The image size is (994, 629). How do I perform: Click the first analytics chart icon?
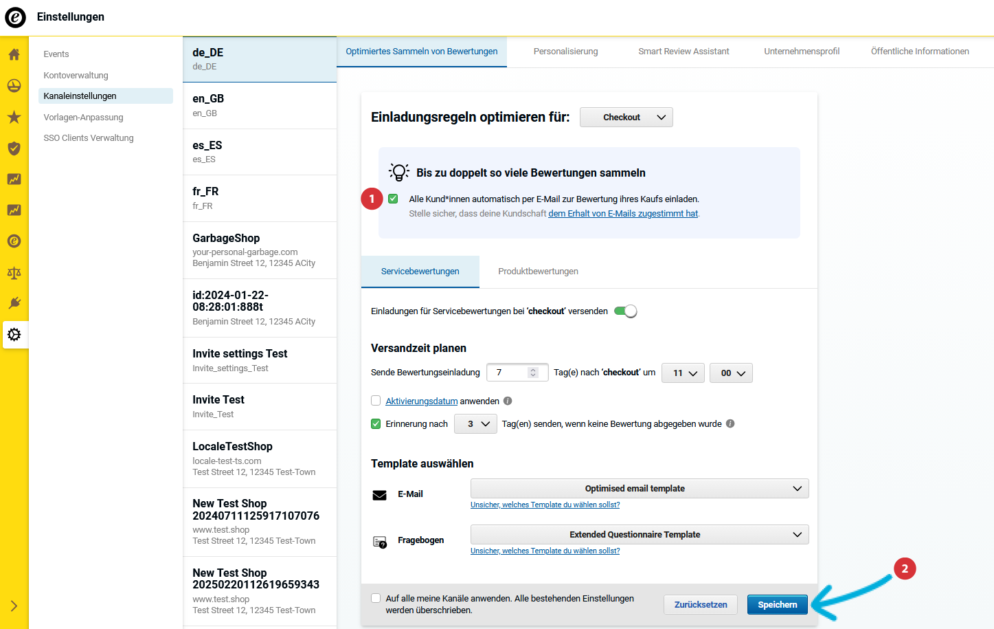tap(14, 179)
